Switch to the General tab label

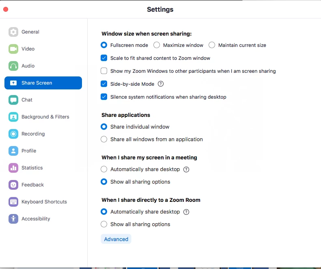tap(30, 32)
